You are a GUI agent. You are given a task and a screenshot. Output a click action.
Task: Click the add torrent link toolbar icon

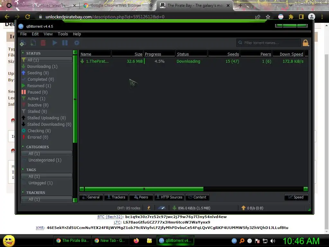point(23,43)
